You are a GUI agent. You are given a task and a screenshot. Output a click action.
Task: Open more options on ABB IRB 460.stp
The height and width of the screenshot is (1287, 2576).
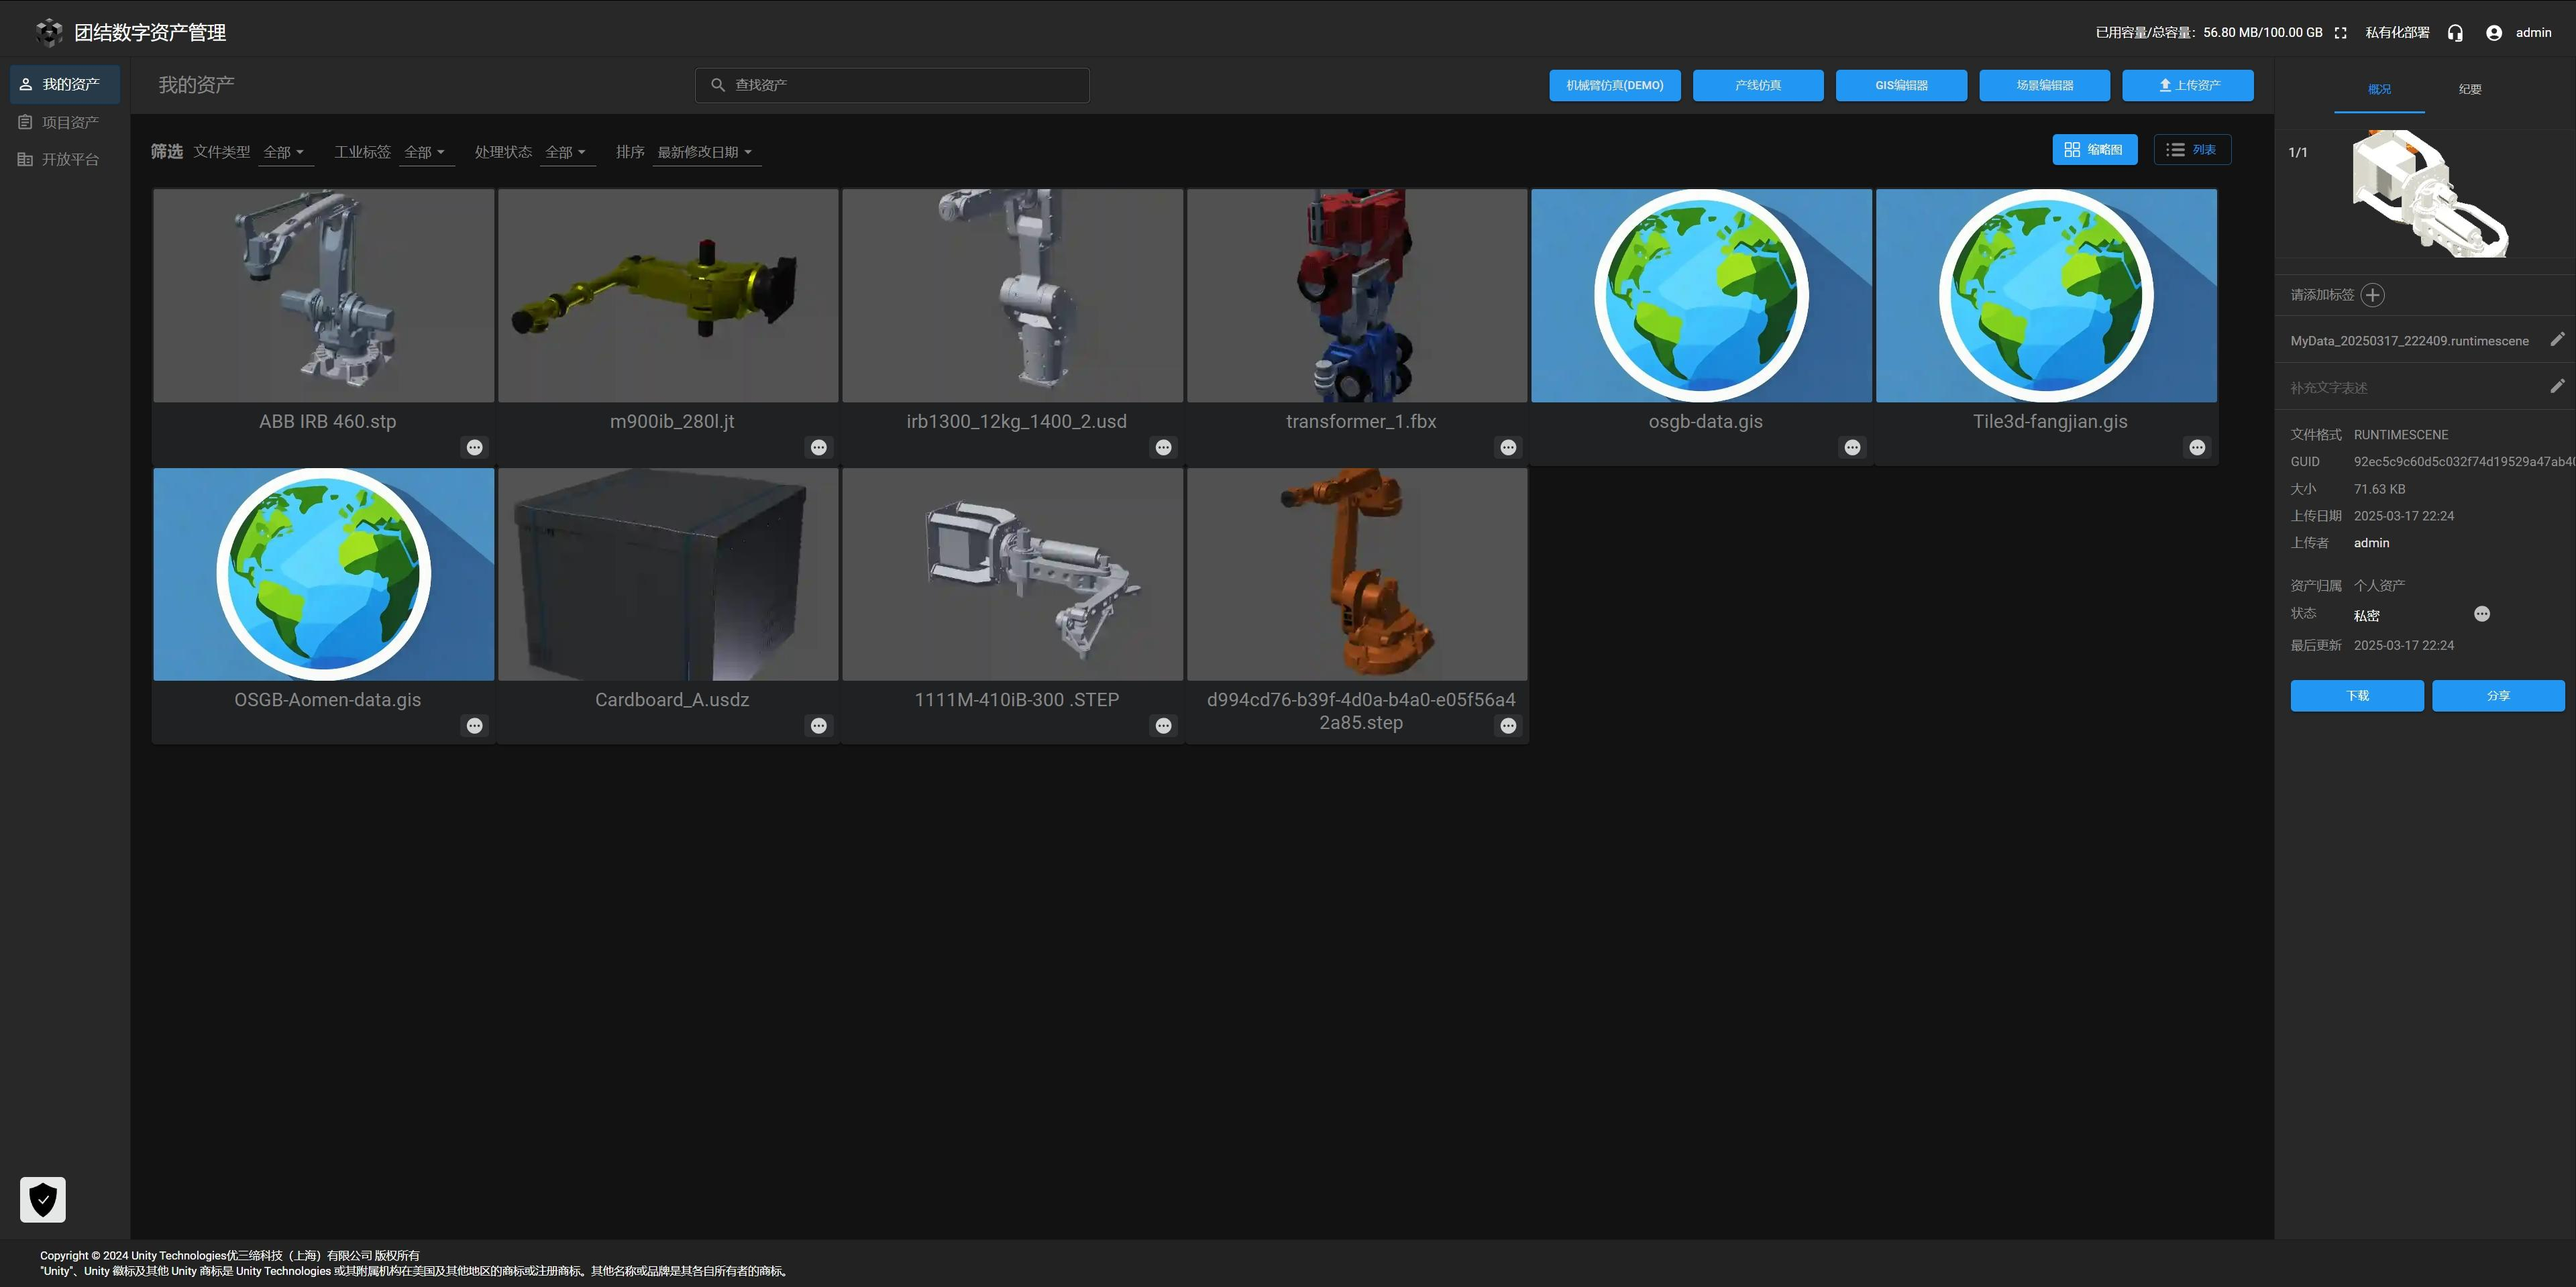[x=474, y=447]
